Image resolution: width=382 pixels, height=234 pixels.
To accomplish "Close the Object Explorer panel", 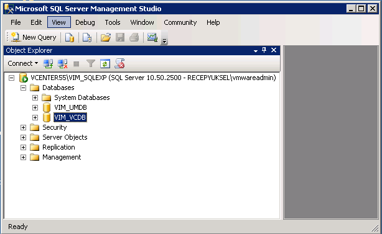I will 274,50.
